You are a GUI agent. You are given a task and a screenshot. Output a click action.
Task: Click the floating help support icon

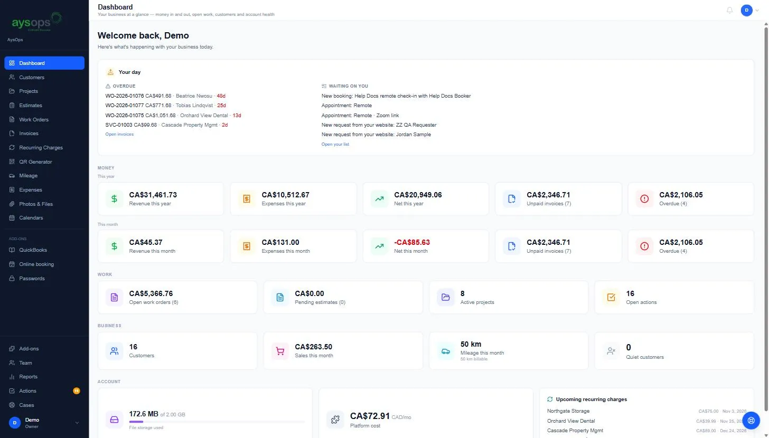751,420
